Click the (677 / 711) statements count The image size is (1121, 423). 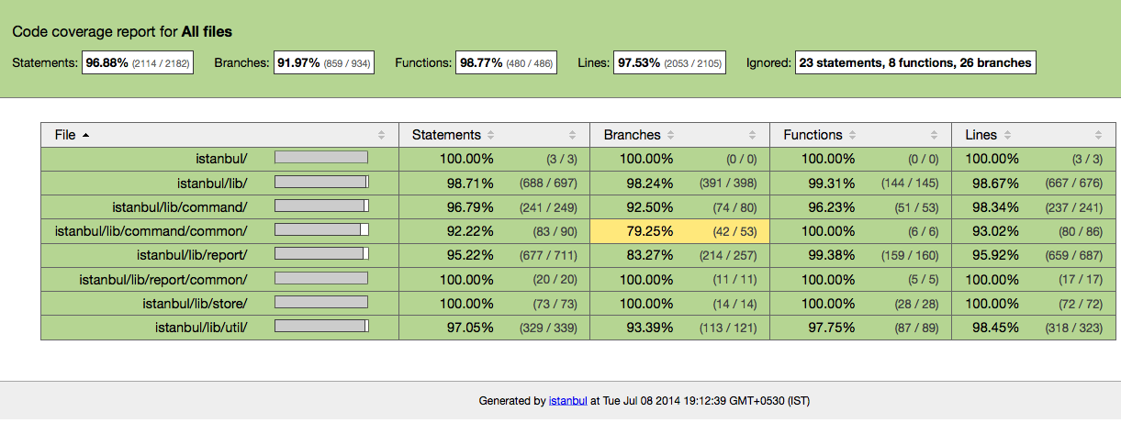(549, 255)
